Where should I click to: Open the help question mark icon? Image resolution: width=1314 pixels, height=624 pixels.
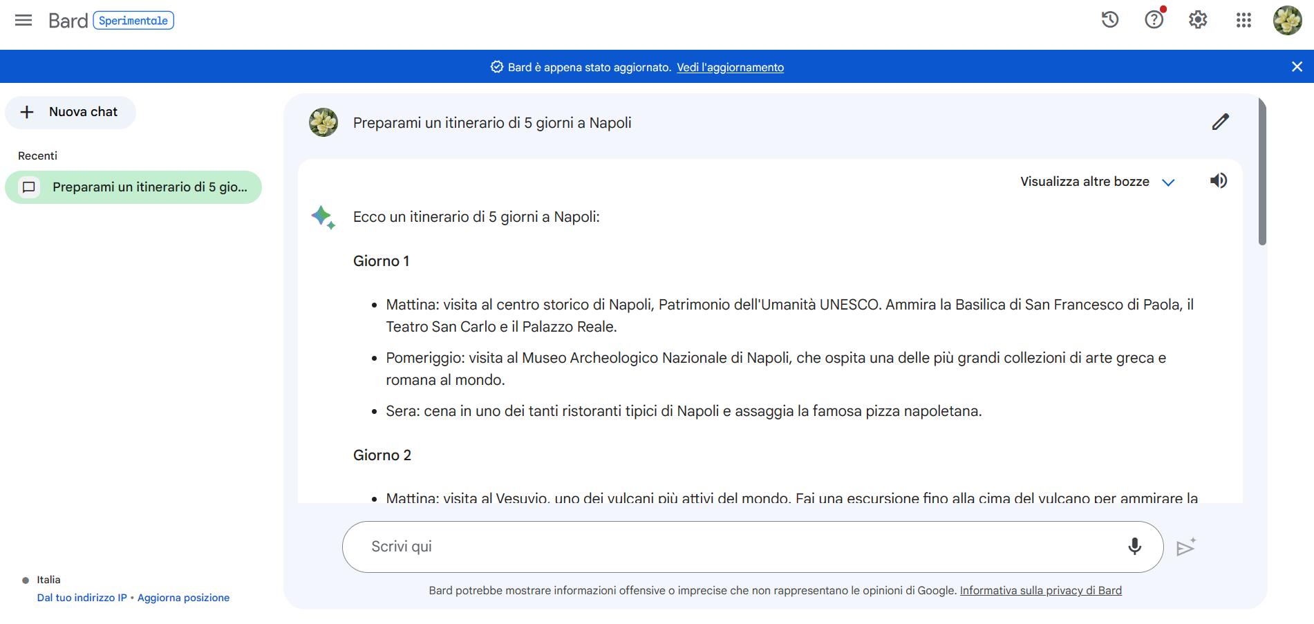click(x=1154, y=19)
